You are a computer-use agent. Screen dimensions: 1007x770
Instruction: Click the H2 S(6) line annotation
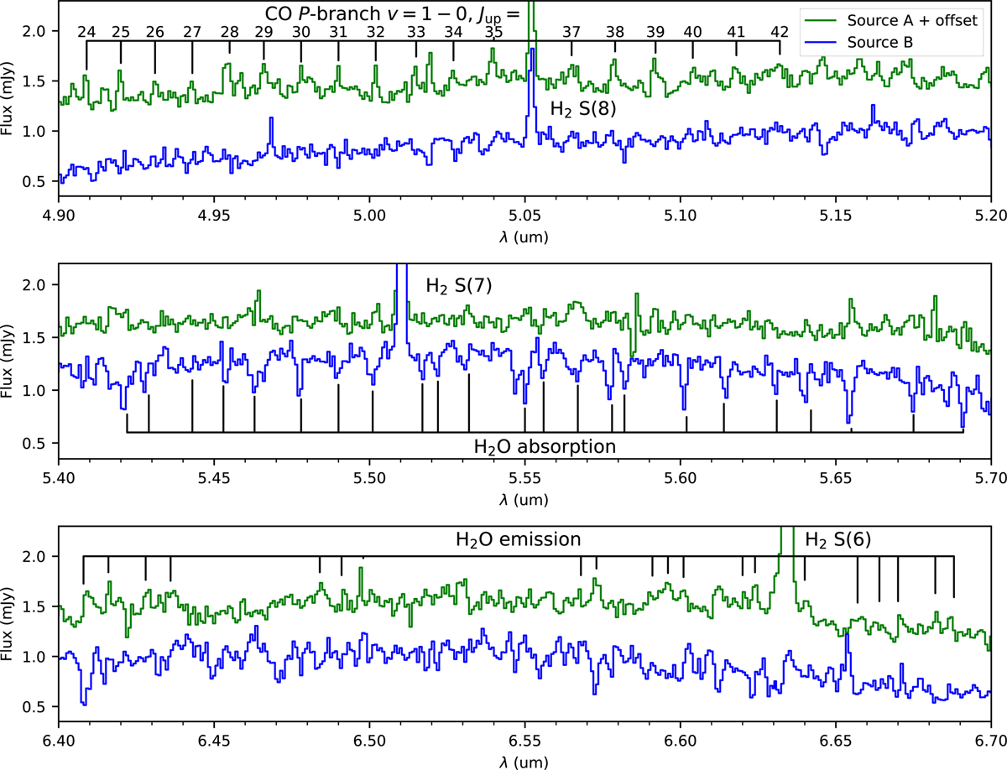(x=838, y=539)
